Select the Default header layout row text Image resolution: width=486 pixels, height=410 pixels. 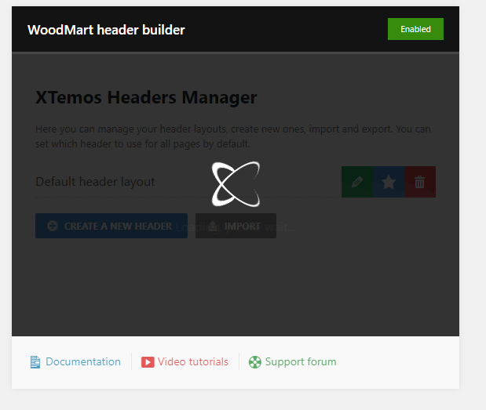pos(95,182)
